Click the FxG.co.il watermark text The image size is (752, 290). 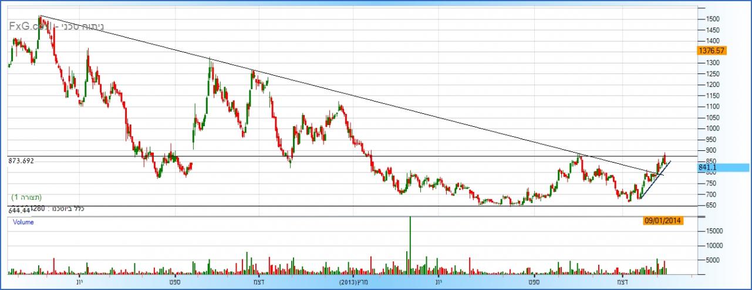click(x=31, y=26)
